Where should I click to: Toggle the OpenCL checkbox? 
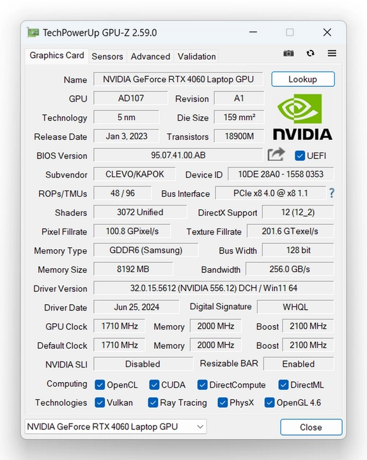pyautogui.click(x=100, y=385)
